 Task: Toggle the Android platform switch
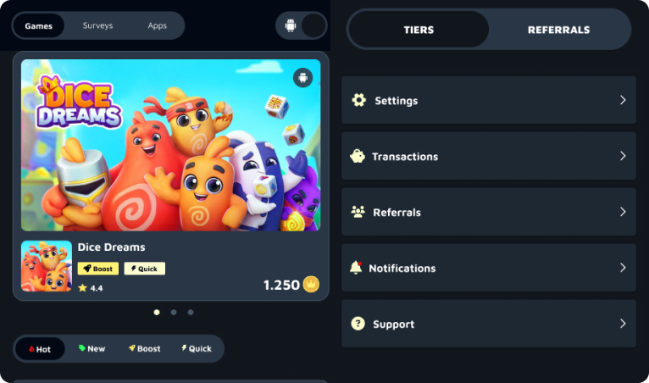point(302,25)
